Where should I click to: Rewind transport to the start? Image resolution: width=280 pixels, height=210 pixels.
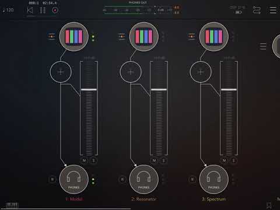tap(30, 10)
